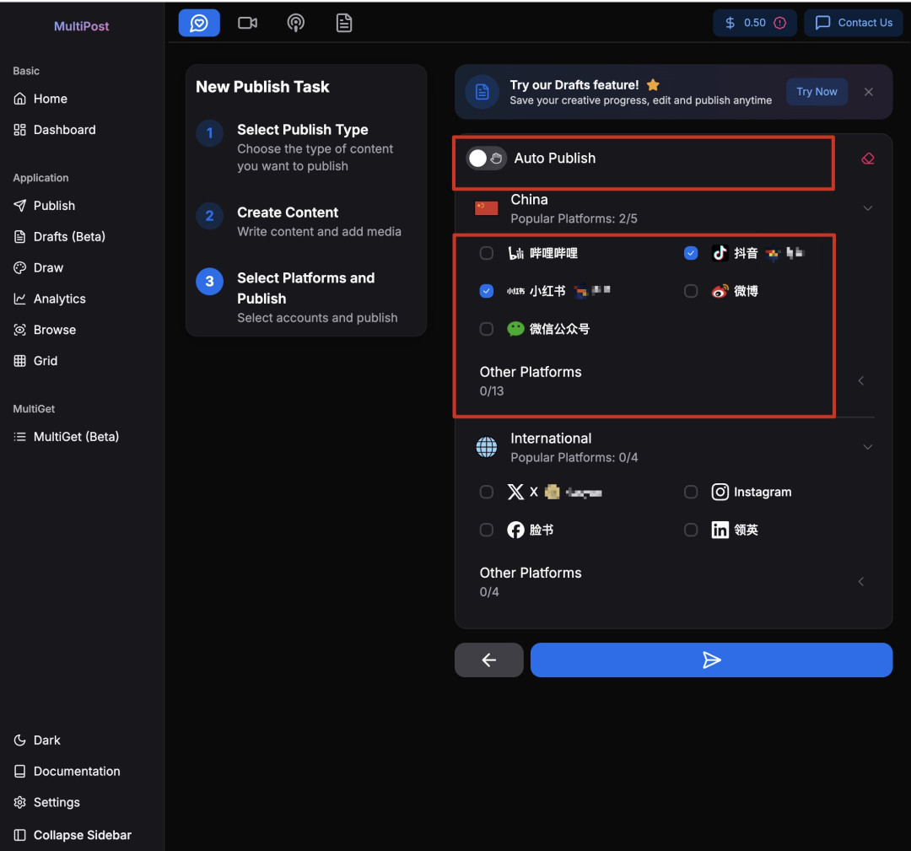The width and height of the screenshot is (911, 851).
Task: Click the WeChat Official Account logo
Action: (515, 329)
